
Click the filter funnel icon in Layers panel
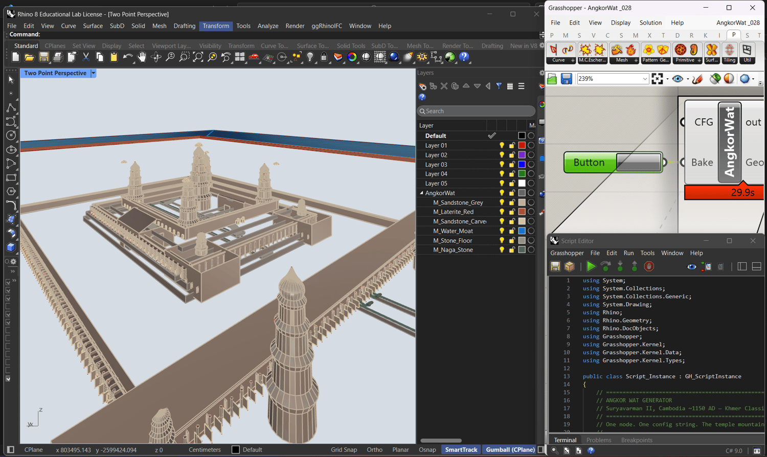(499, 86)
